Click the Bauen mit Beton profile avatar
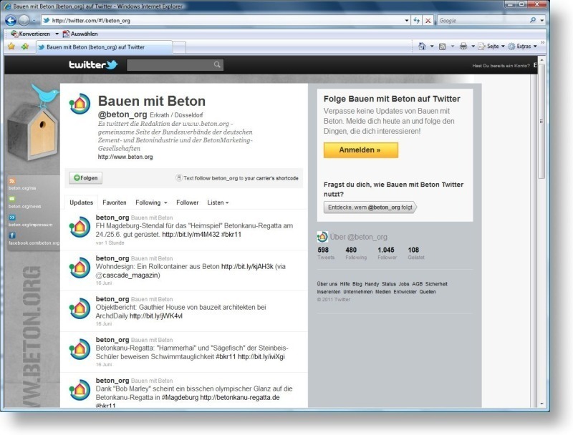This screenshot has height=435, width=573. pyautogui.click(x=80, y=104)
